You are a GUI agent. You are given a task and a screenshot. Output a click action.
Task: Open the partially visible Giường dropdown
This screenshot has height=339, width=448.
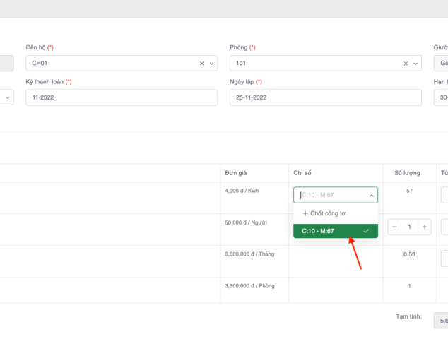click(442, 64)
